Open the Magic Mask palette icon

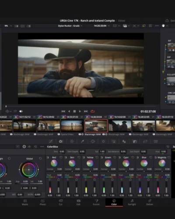114,141
